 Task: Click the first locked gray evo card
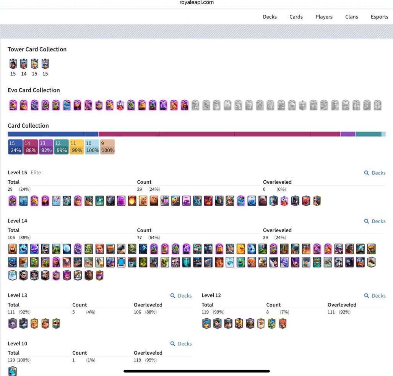click(195, 105)
